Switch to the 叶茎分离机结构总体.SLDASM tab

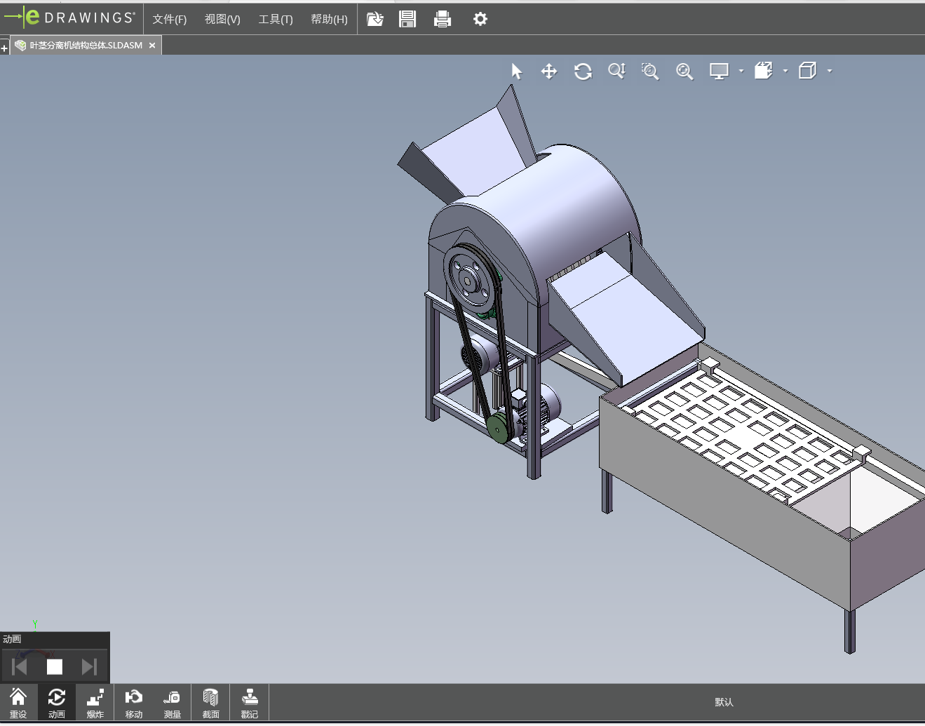point(86,45)
